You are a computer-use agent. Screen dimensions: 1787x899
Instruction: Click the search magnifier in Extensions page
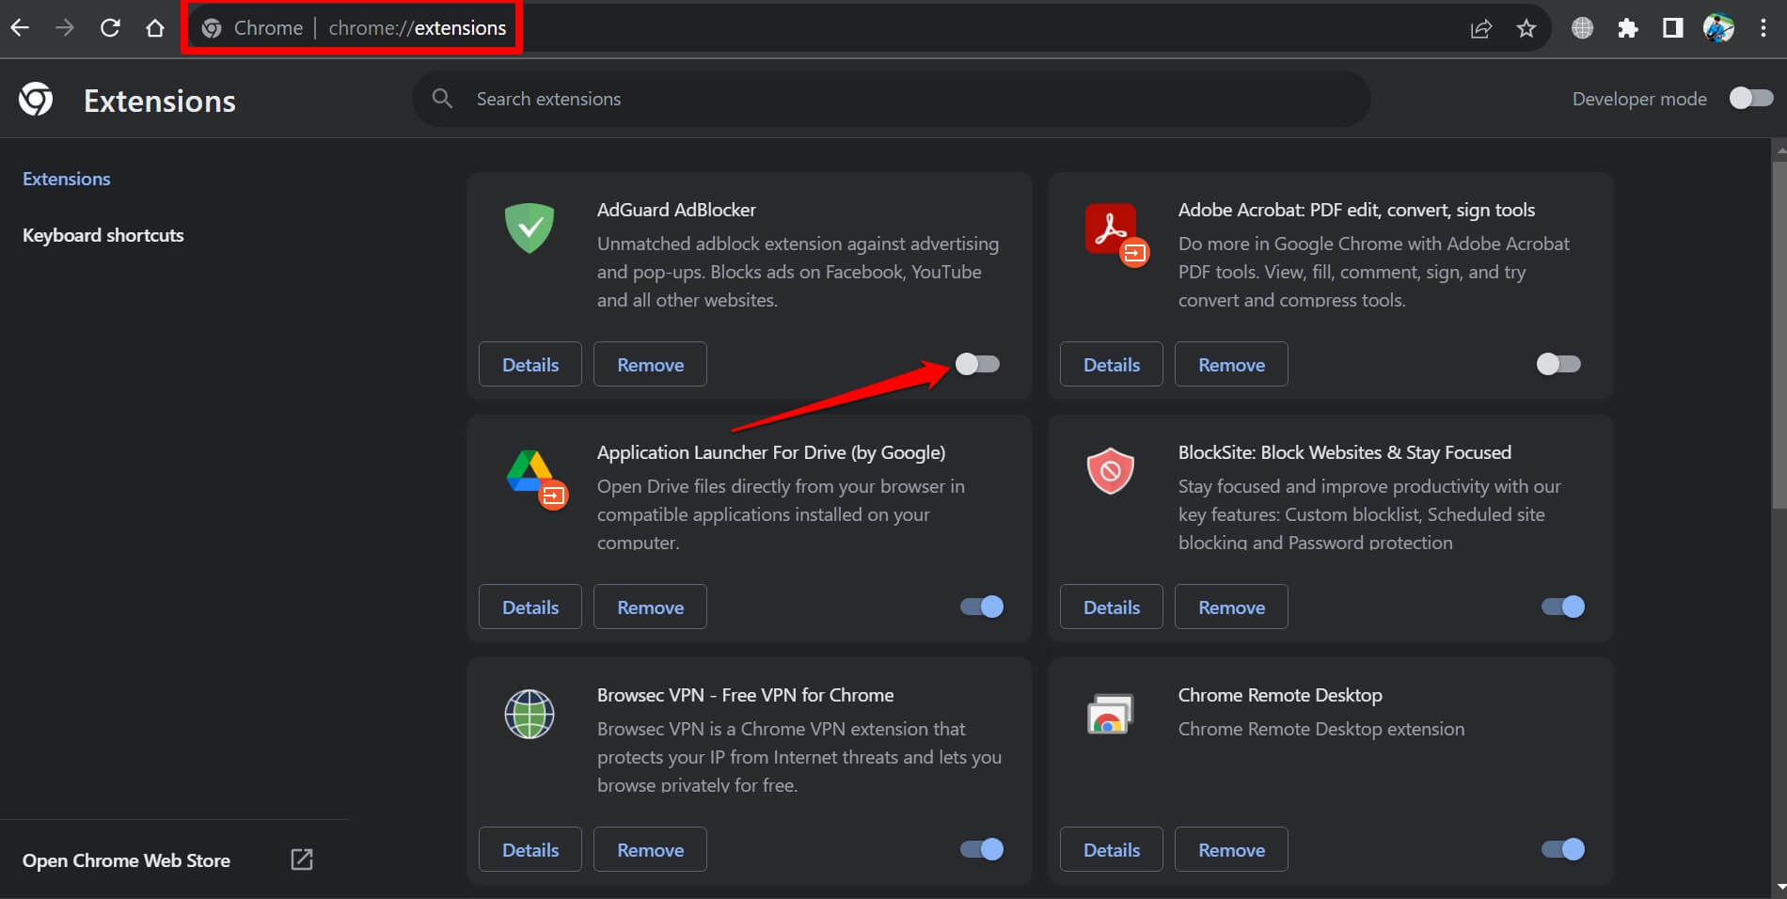442,98
